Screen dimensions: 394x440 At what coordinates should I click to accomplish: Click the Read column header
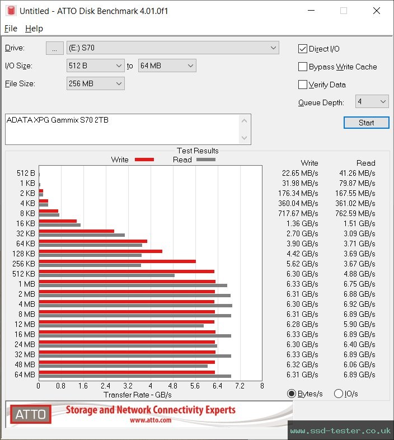click(x=365, y=163)
